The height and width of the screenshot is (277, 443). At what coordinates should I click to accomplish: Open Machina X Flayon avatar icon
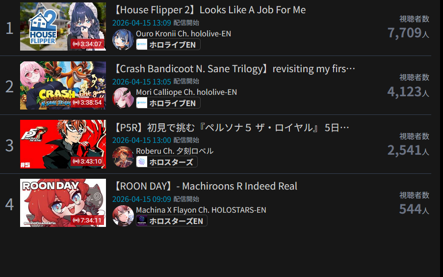[123, 216]
